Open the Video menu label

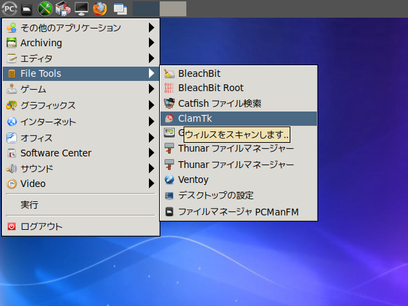pos(33,184)
